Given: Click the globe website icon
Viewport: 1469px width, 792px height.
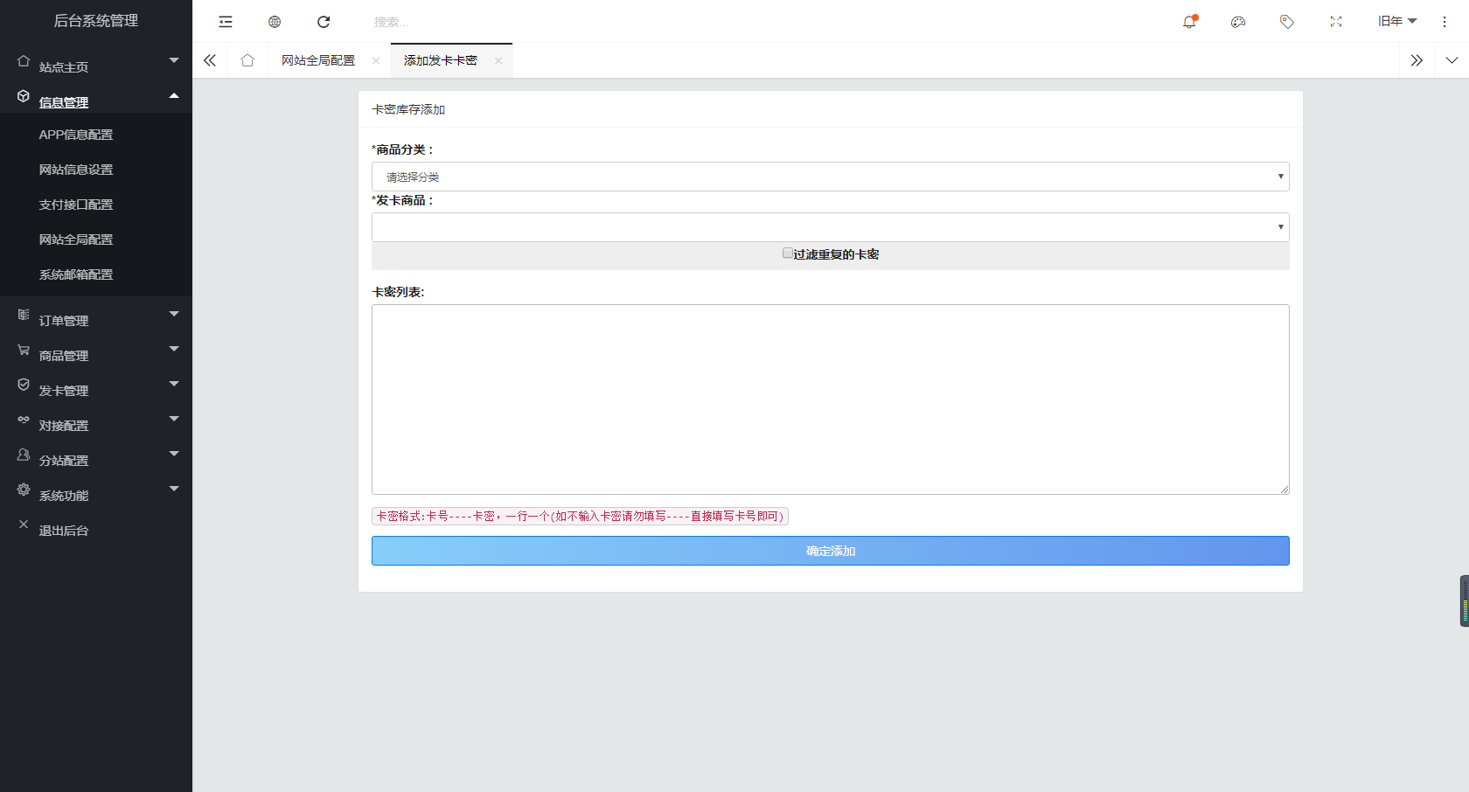Looking at the screenshot, I should 275,22.
